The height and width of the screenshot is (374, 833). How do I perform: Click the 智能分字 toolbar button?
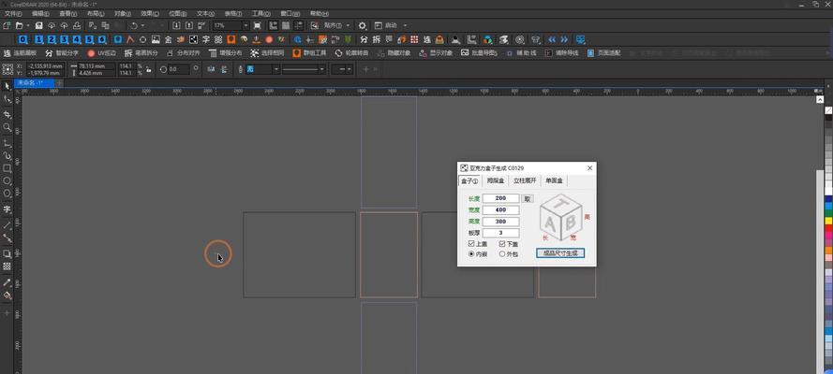(x=62, y=53)
